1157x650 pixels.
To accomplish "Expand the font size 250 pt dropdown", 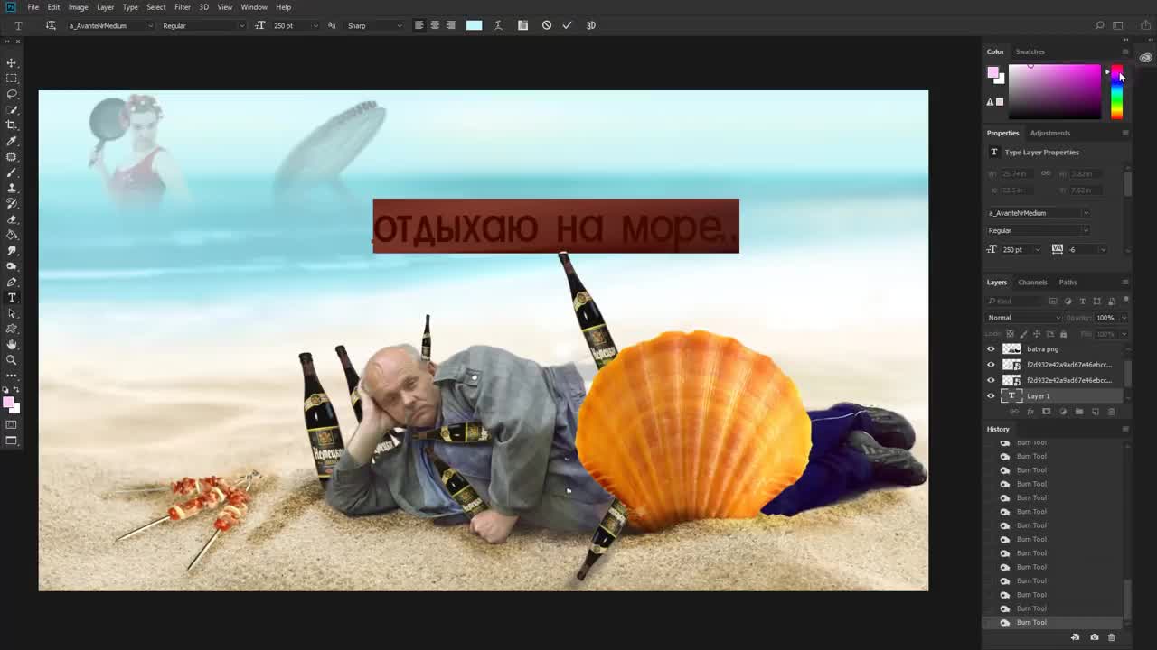I will coord(315,25).
